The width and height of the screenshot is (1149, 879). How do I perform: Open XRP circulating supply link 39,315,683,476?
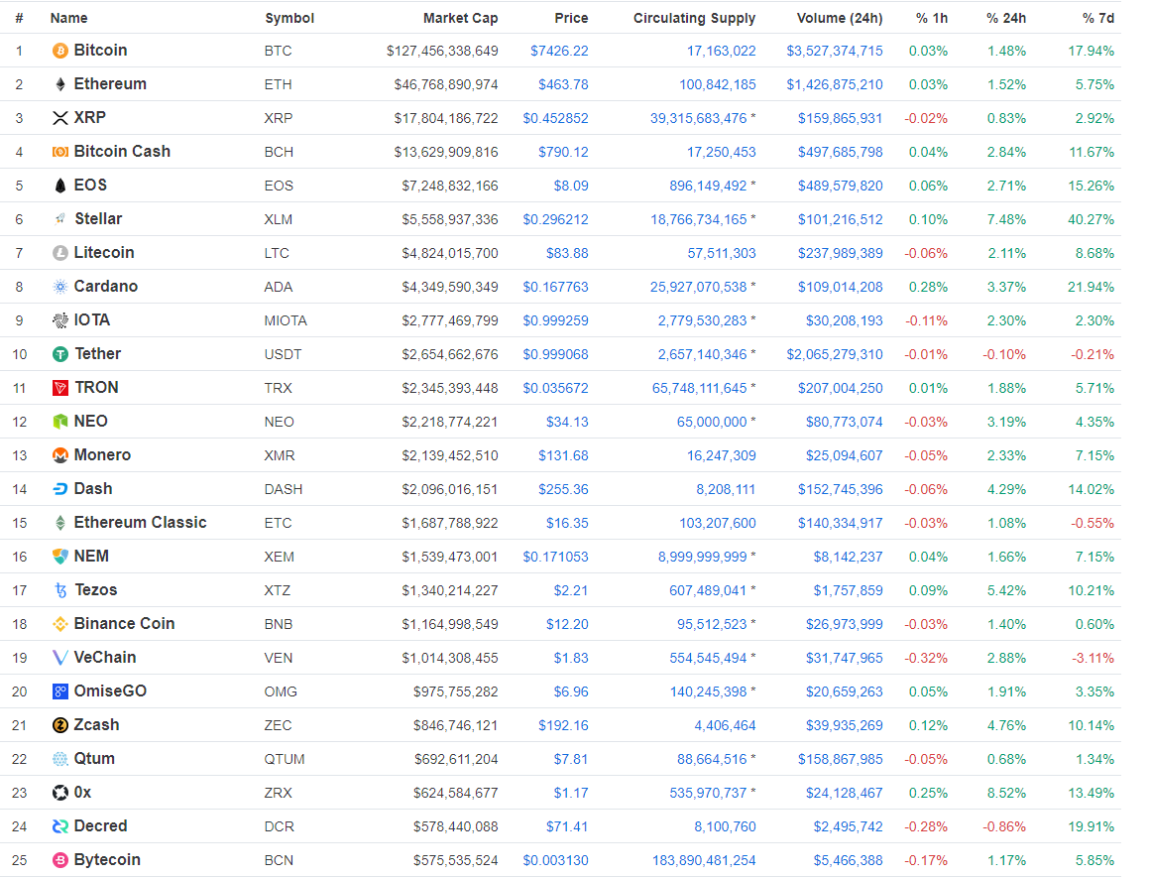coord(698,119)
